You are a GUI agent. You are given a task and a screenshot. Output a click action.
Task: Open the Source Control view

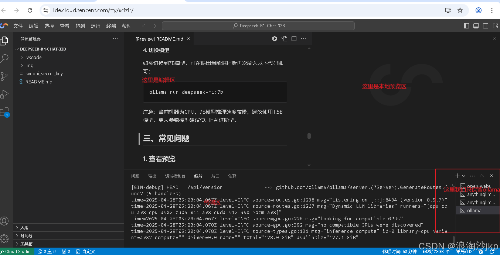pos(4,76)
